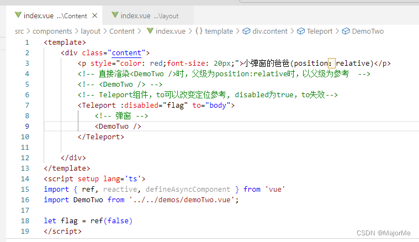Click the cube icon before DemoTwo breadcrumb
419x242 pixels.
click(346, 31)
